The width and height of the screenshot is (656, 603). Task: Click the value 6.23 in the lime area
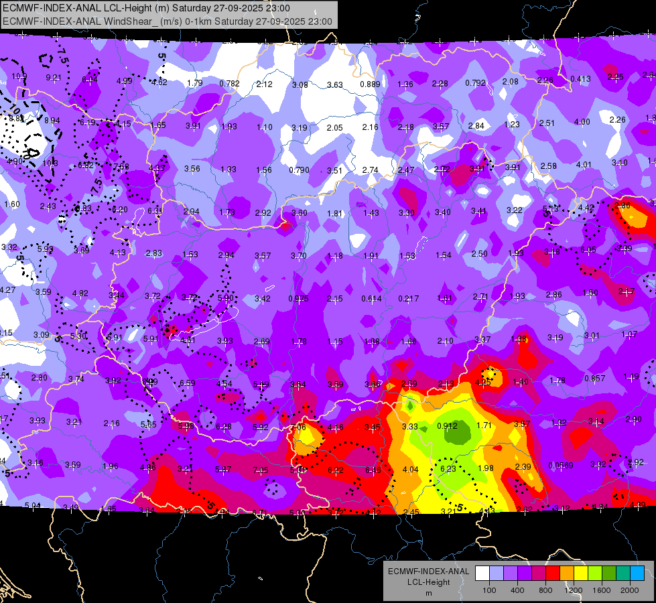click(x=448, y=469)
